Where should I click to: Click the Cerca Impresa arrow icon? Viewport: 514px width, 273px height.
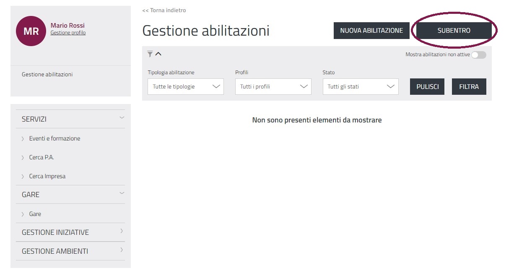(x=23, y=177)
